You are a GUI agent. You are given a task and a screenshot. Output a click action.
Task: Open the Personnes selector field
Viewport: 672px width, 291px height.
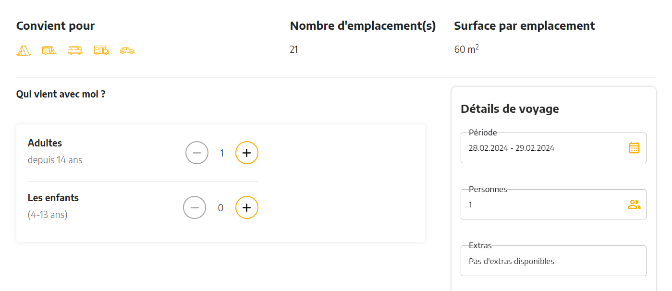click(553, 205)
